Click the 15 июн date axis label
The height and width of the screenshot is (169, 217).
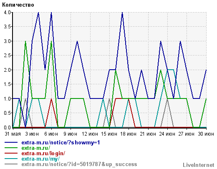109,134
